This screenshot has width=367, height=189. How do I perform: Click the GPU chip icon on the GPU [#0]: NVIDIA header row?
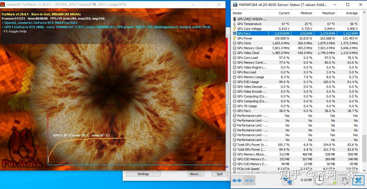click(235, 19)
